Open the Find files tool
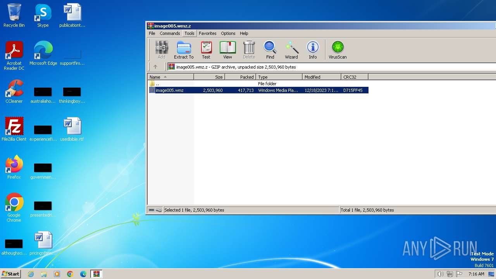This screenshot has height=279, width=496. 270,50
